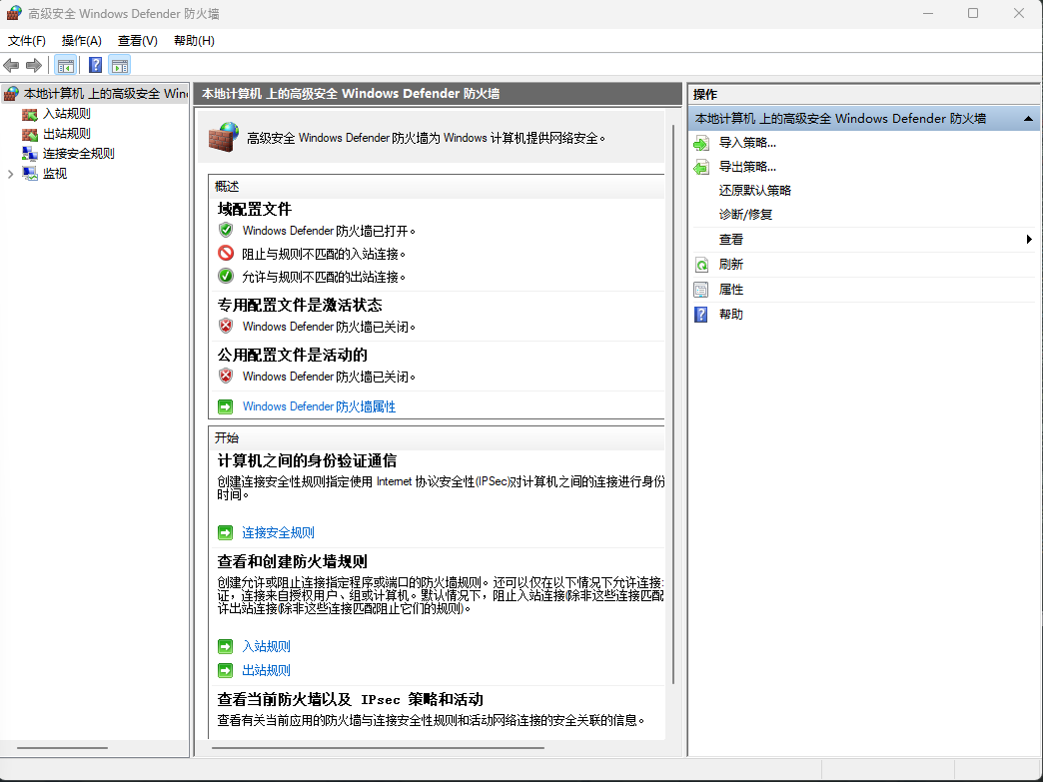
Task: Click the 概述 section label
Action: pos(227,186)
